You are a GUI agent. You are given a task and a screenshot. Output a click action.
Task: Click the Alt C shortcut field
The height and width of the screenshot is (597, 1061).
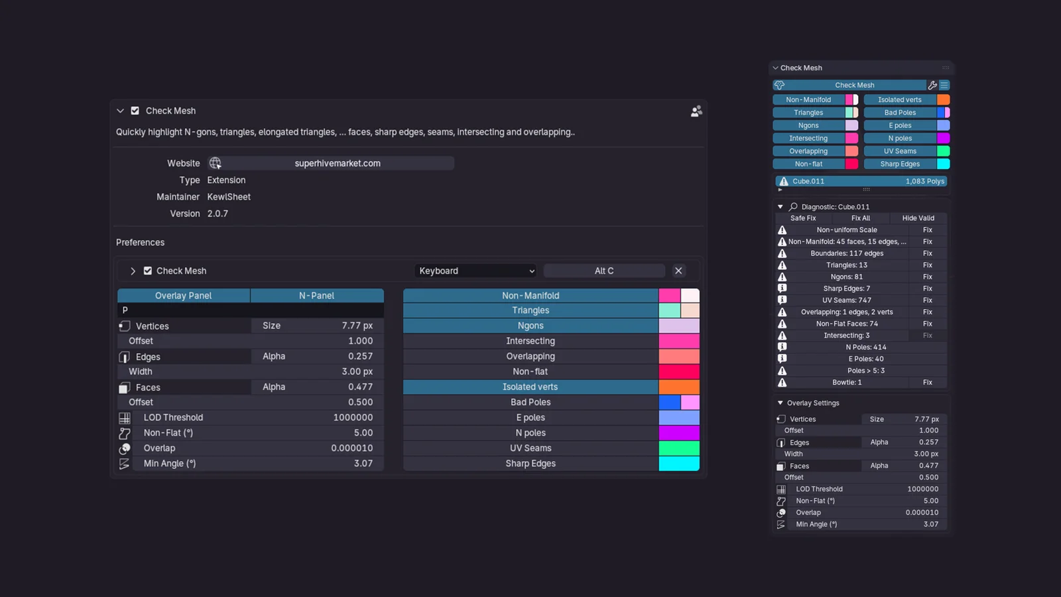click(x=604, y=271)
